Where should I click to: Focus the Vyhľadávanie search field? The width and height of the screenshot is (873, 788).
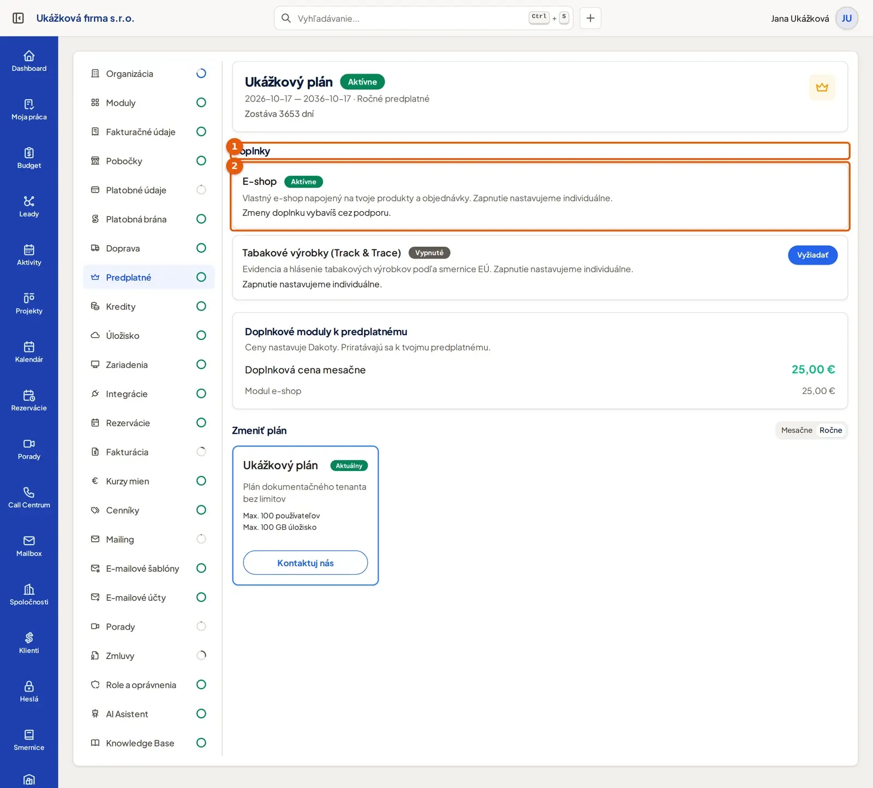pyautogui.click(x=423, y=18)
